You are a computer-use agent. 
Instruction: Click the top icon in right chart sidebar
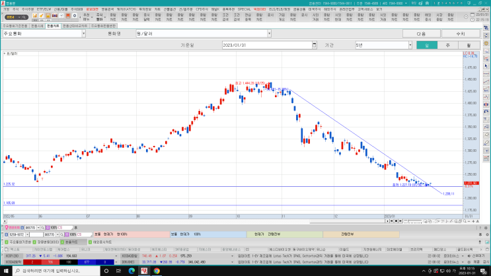[486, 28]
